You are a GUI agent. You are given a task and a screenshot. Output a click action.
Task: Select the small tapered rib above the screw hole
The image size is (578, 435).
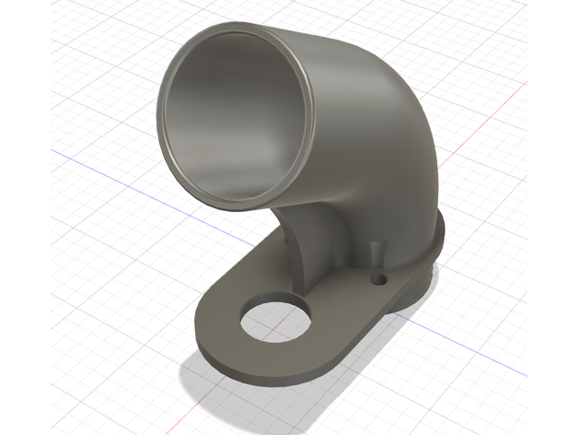[x=376, y=255]
